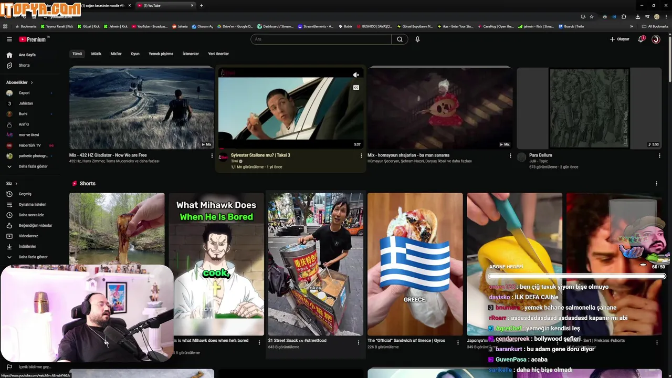Open What Mihawk Does short thumbnail
672x378 pixels.
click(216, 264)
